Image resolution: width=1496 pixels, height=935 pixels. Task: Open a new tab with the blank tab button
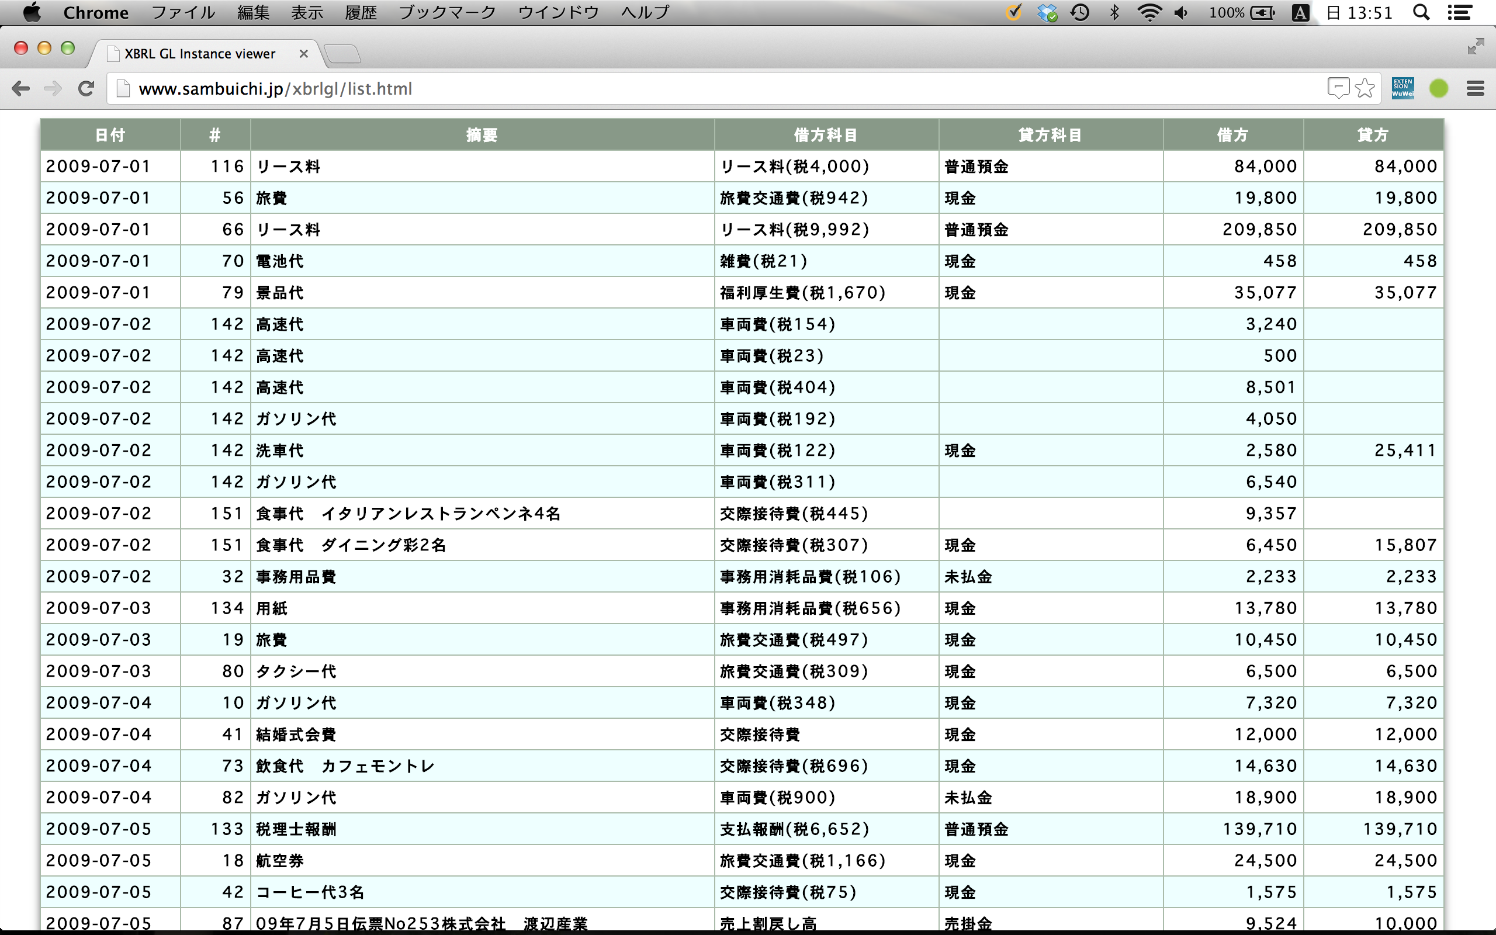[x=342, y=54]
